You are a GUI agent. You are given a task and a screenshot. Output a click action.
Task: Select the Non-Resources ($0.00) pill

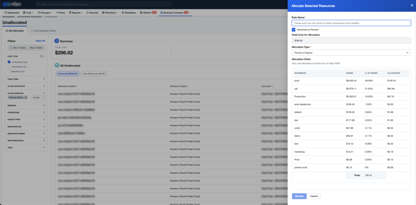tap(94, 73)
